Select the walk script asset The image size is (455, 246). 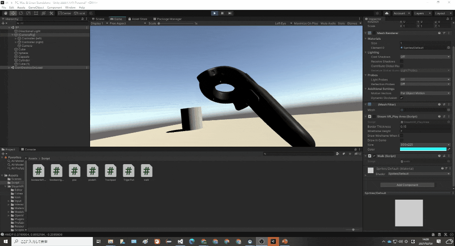[x=146, y=173]
